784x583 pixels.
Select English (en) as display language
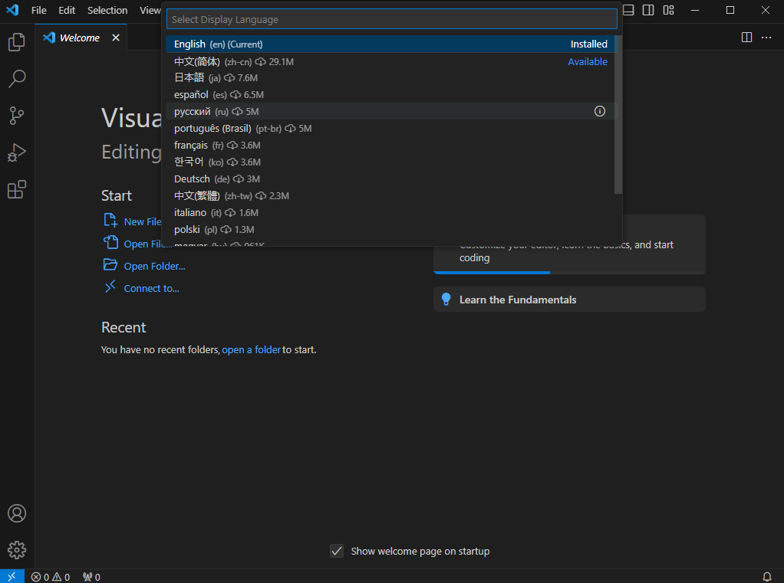[x=390, y=44]
